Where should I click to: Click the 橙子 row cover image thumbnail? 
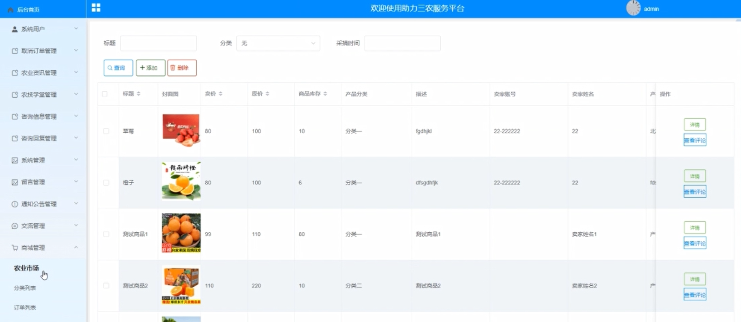pyautogui.click(x=181, y=181)
